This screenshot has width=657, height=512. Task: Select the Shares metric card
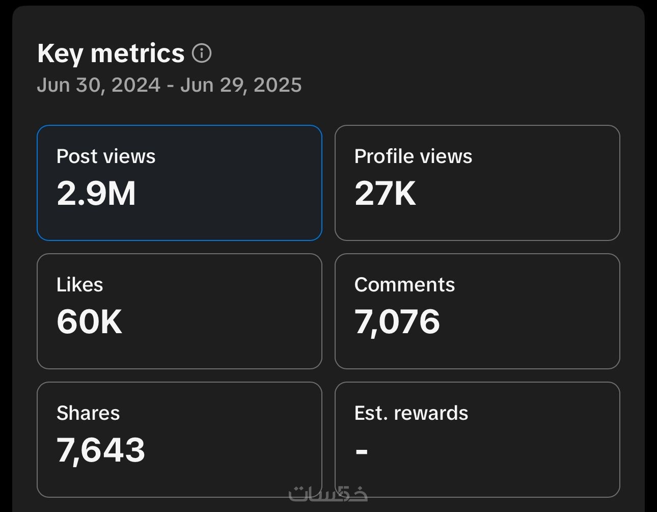[x=179, y=439]
